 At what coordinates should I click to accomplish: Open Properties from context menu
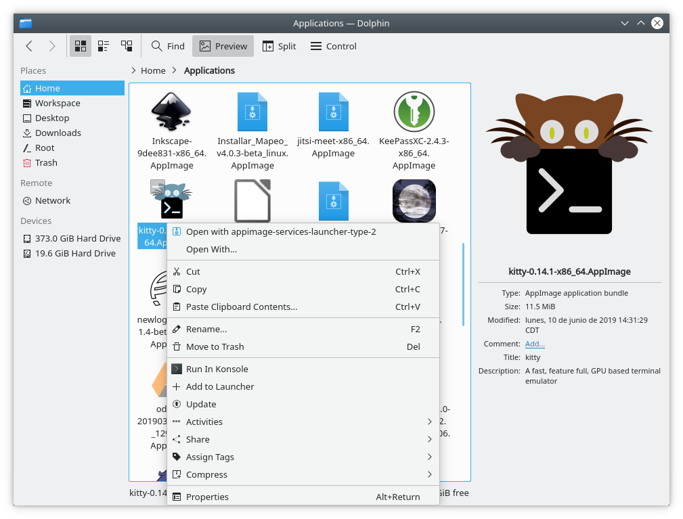(303, 497)
